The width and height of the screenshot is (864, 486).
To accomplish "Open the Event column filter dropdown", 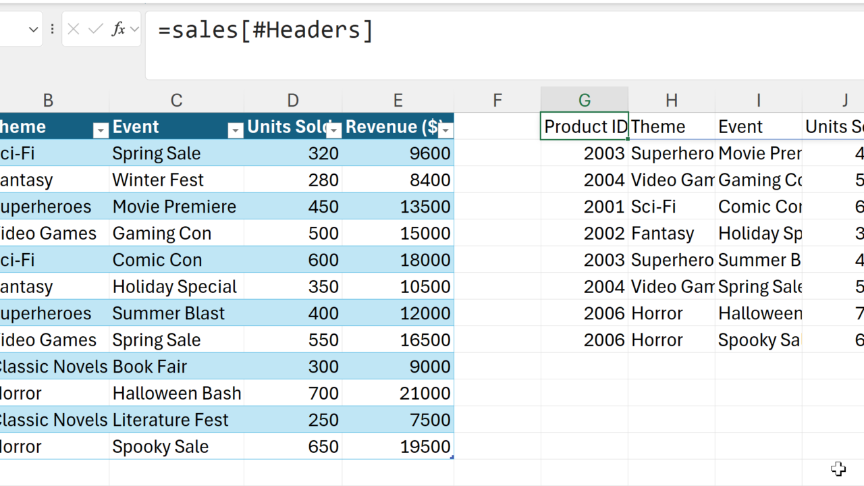I will point(235,130).
